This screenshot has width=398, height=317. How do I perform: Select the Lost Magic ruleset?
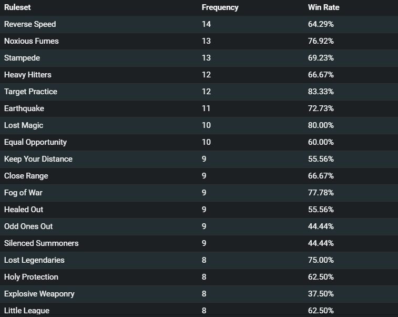[x=24, y=125]
